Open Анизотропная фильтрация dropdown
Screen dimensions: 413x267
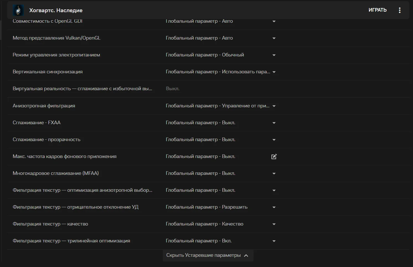(x=274, y=106)
